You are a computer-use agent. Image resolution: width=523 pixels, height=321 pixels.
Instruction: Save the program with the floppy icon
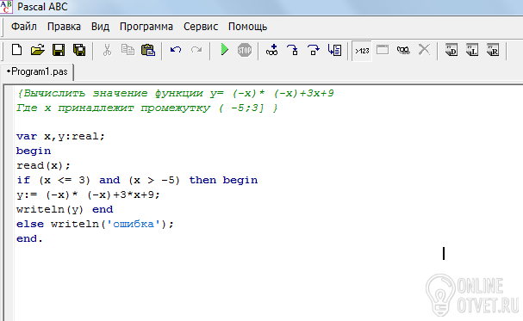tap(59, 50)
